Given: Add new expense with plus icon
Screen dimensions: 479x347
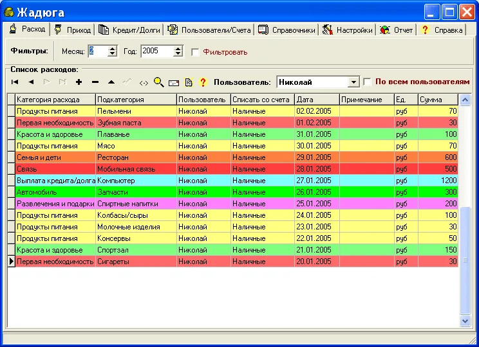Looking at the screenshot, I should tap(79, 82).
